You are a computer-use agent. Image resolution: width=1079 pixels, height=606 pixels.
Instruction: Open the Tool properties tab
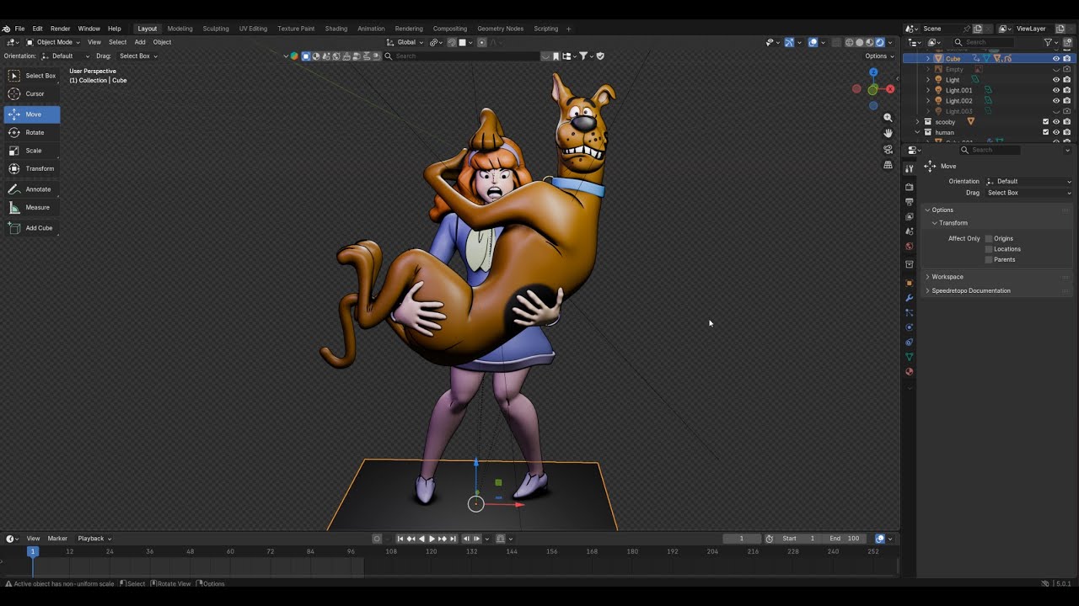[909, 168]
